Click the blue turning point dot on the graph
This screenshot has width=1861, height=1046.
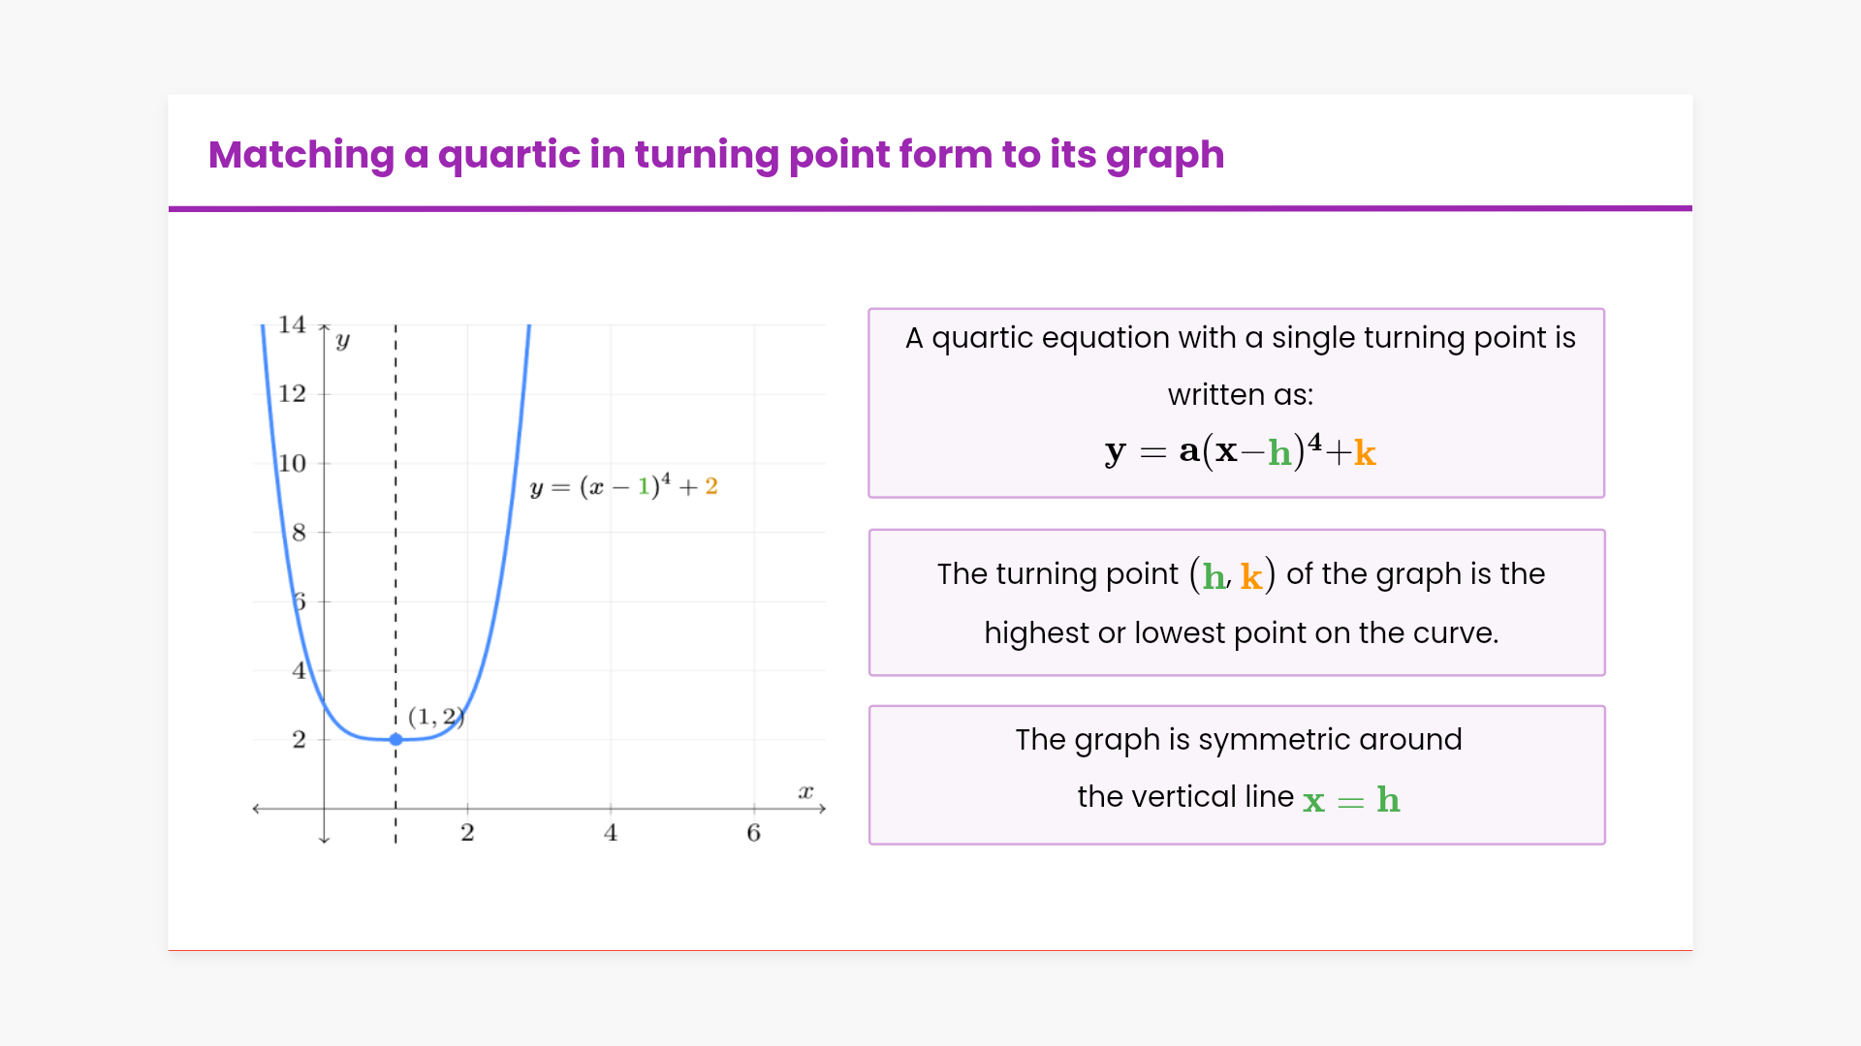tap(395, 739)
